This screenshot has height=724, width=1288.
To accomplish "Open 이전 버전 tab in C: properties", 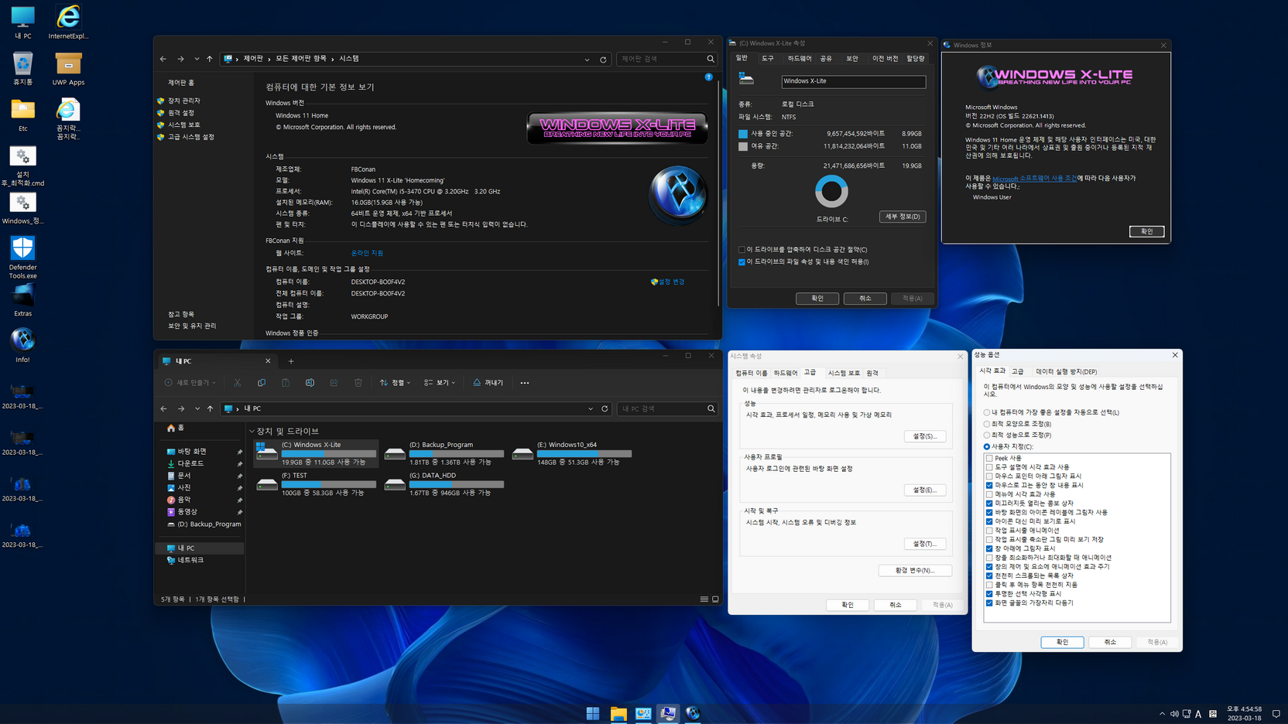I will click(x=885, y=59).
